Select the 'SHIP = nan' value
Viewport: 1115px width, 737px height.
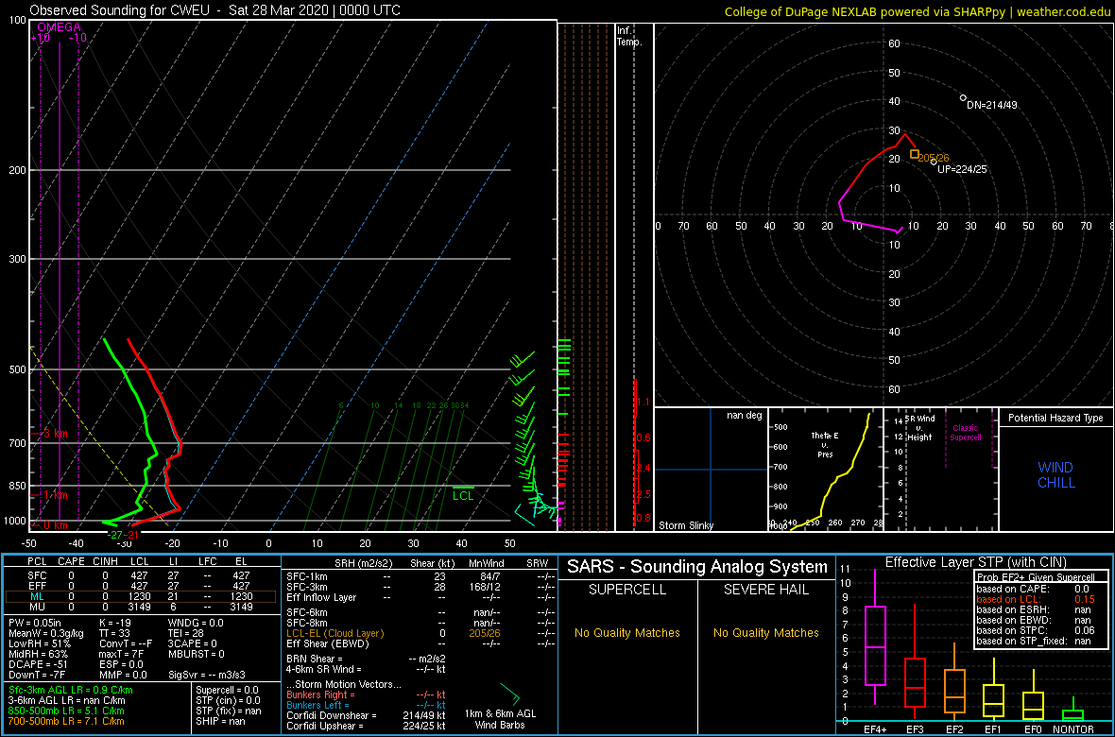click(218, 721)
